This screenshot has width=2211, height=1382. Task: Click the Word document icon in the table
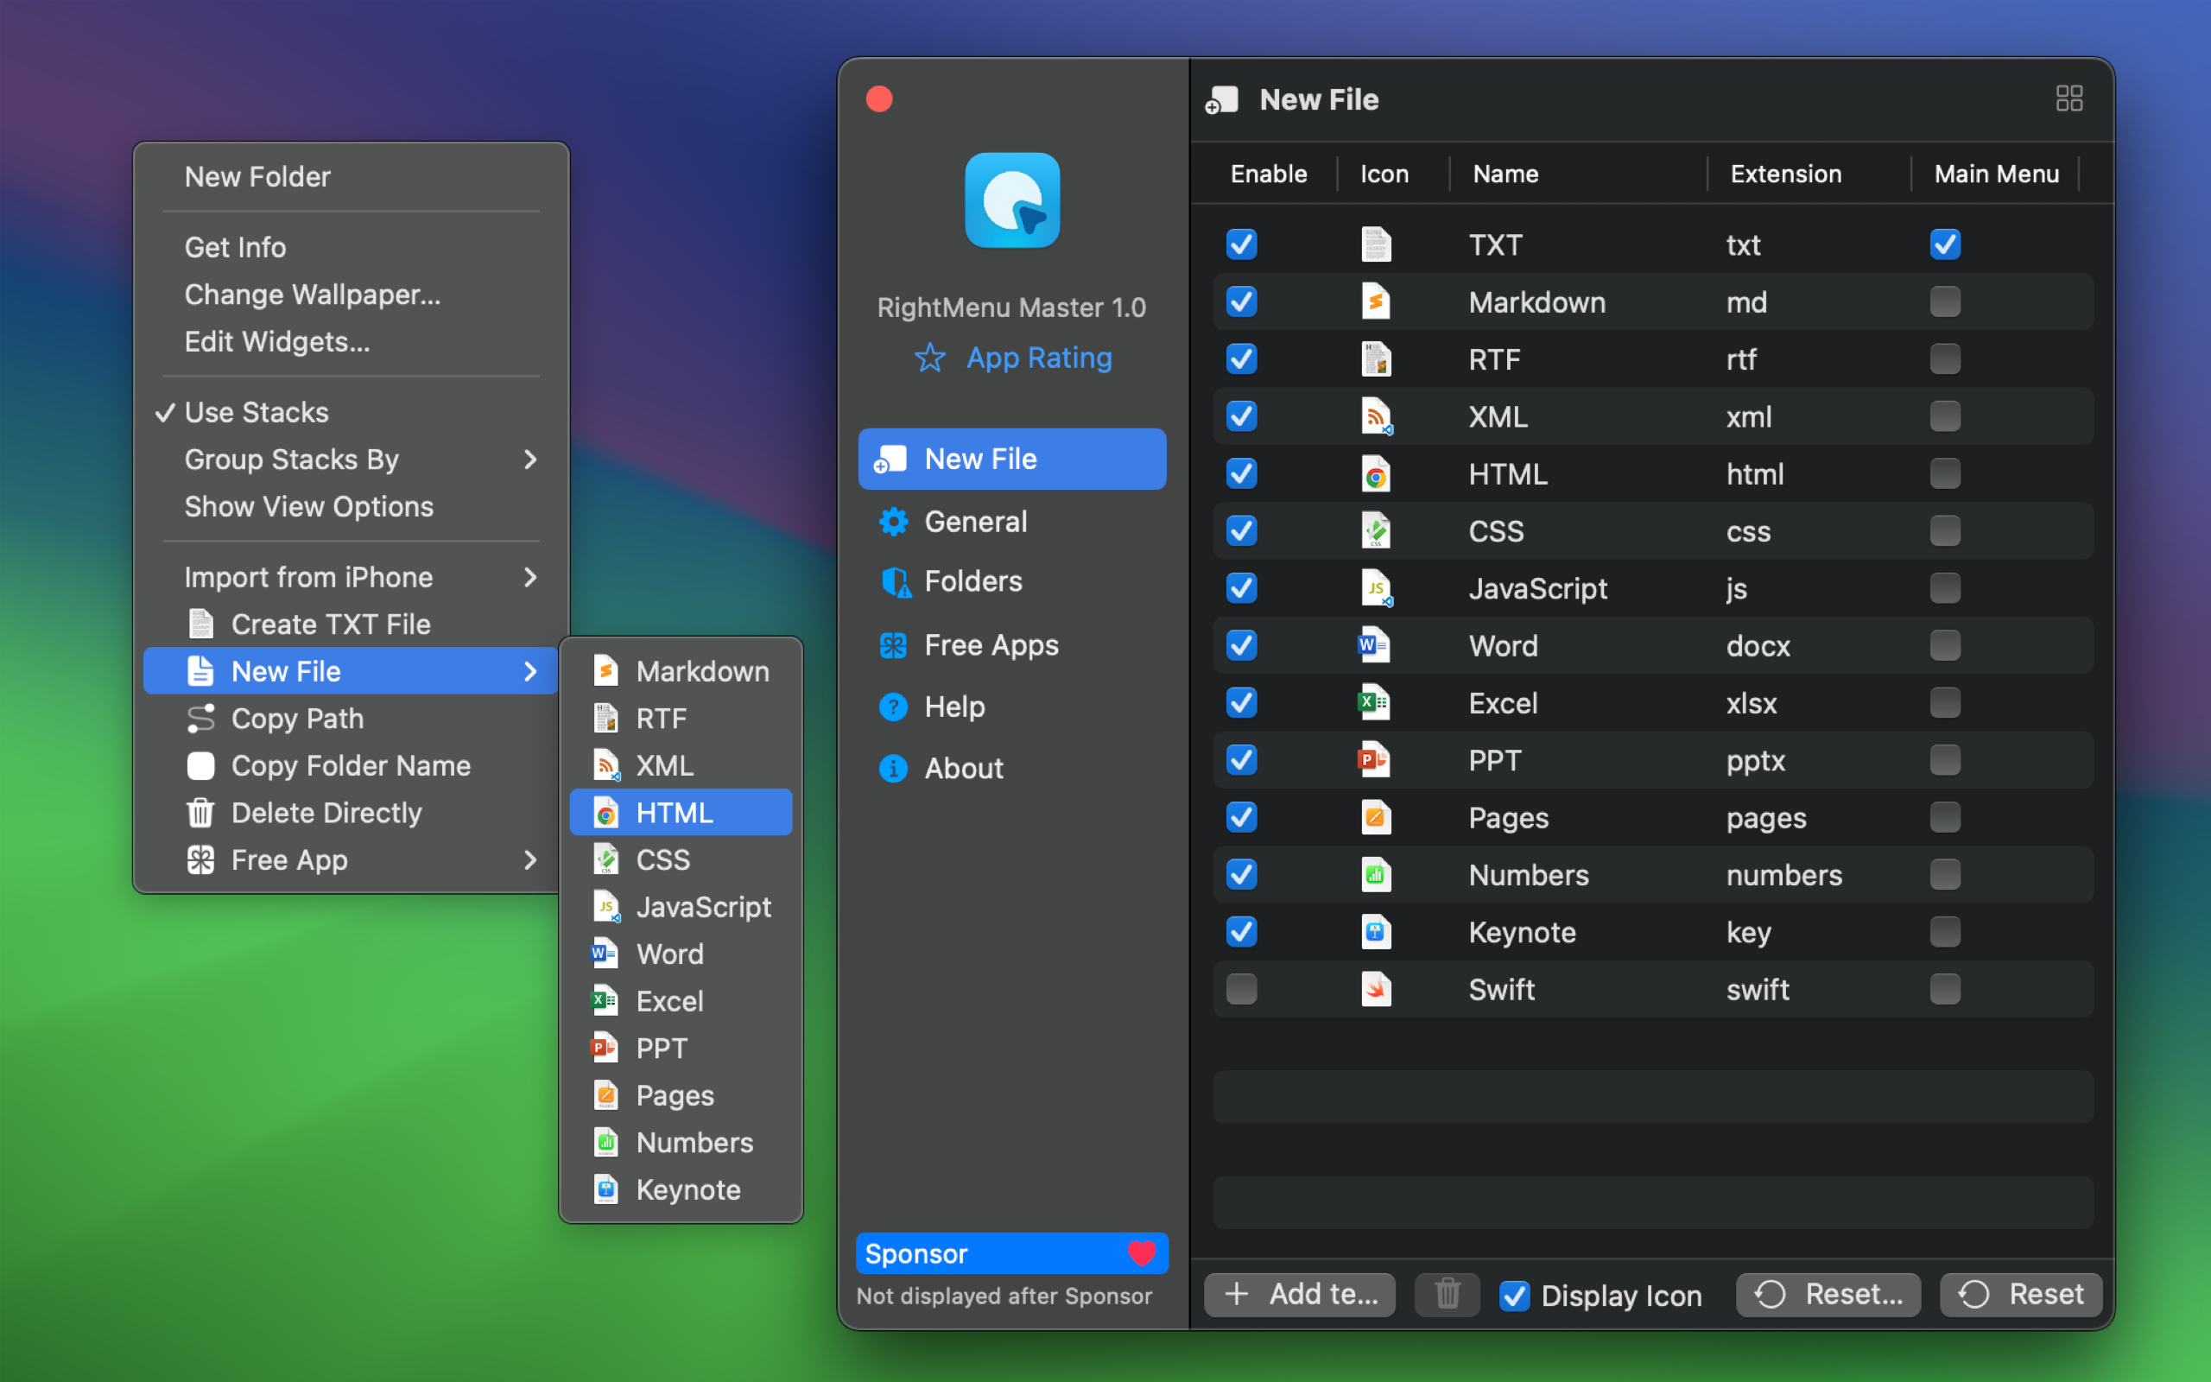pyautogui.click(x=1374, y=645)
